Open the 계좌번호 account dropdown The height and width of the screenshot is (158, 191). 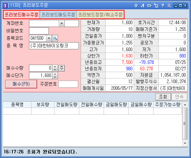tap(62, 23)
